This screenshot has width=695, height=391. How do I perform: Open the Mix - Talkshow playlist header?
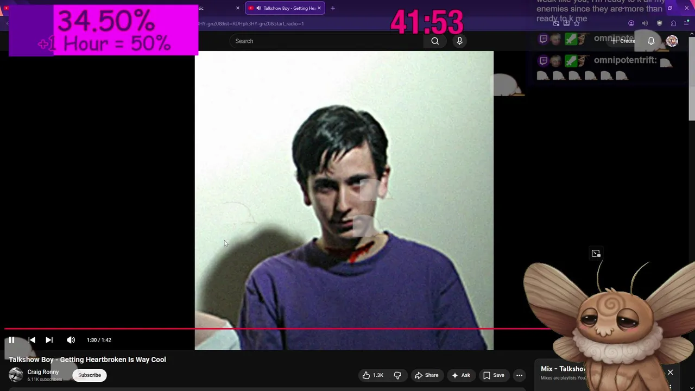pyautogui.click(x=563, y=369)
